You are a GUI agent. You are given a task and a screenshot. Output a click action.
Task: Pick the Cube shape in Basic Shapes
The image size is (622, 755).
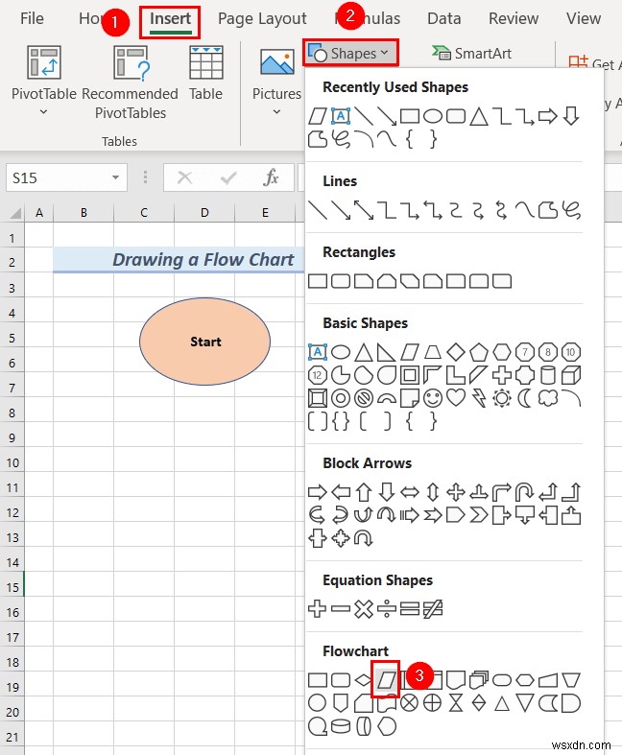pos(571,374)
